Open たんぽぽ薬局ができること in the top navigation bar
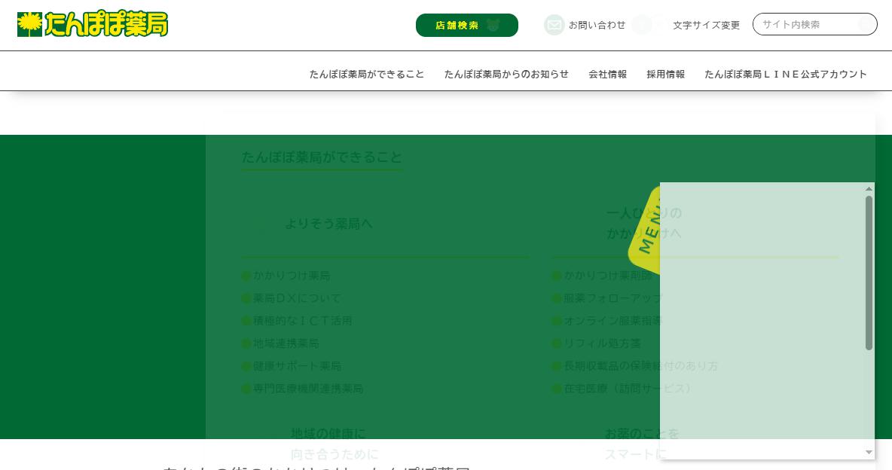The width and height of the screenshot is (892, 470). pos(367,74)
